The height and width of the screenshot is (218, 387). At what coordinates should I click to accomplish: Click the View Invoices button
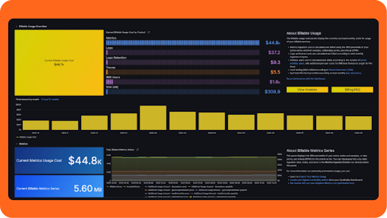pyautogui.click(x=307, y=90)
